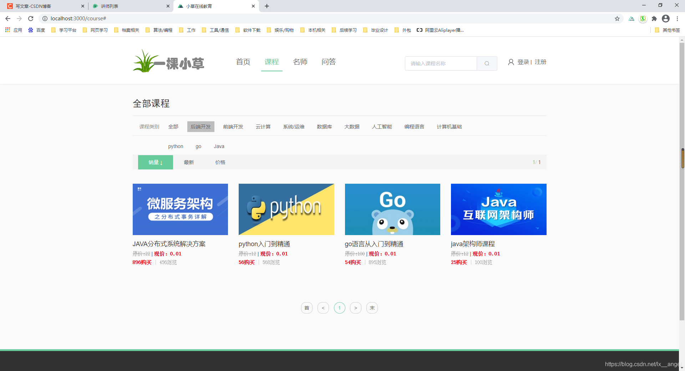The height and width of the screenshot is (371, 685).
Task: Go to first page with 首 button
Action: (307, 308)
